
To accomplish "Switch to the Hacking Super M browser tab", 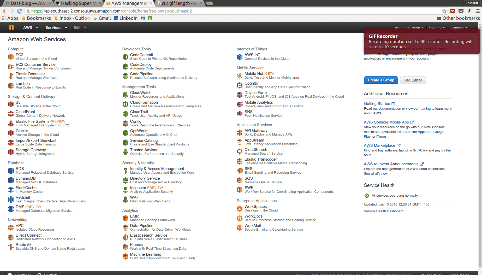I will (x=79, y=3).
